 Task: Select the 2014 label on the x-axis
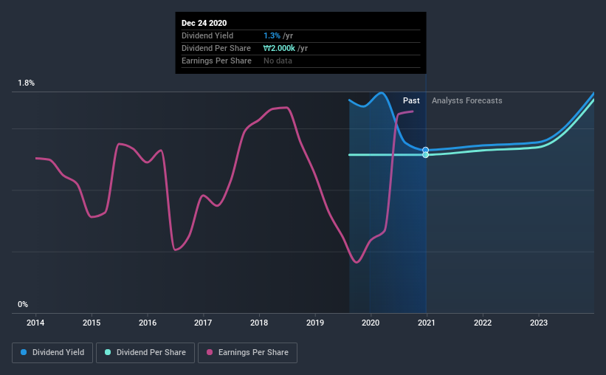click(35, 323)
